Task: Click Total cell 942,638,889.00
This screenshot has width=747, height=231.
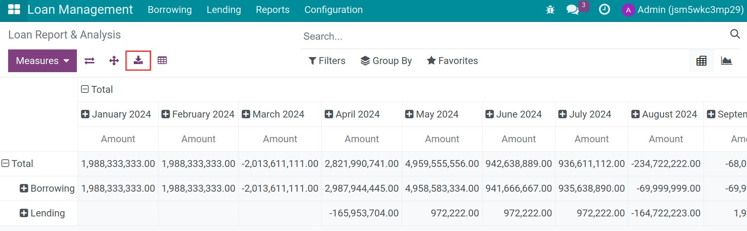Action: click(518, 164)
